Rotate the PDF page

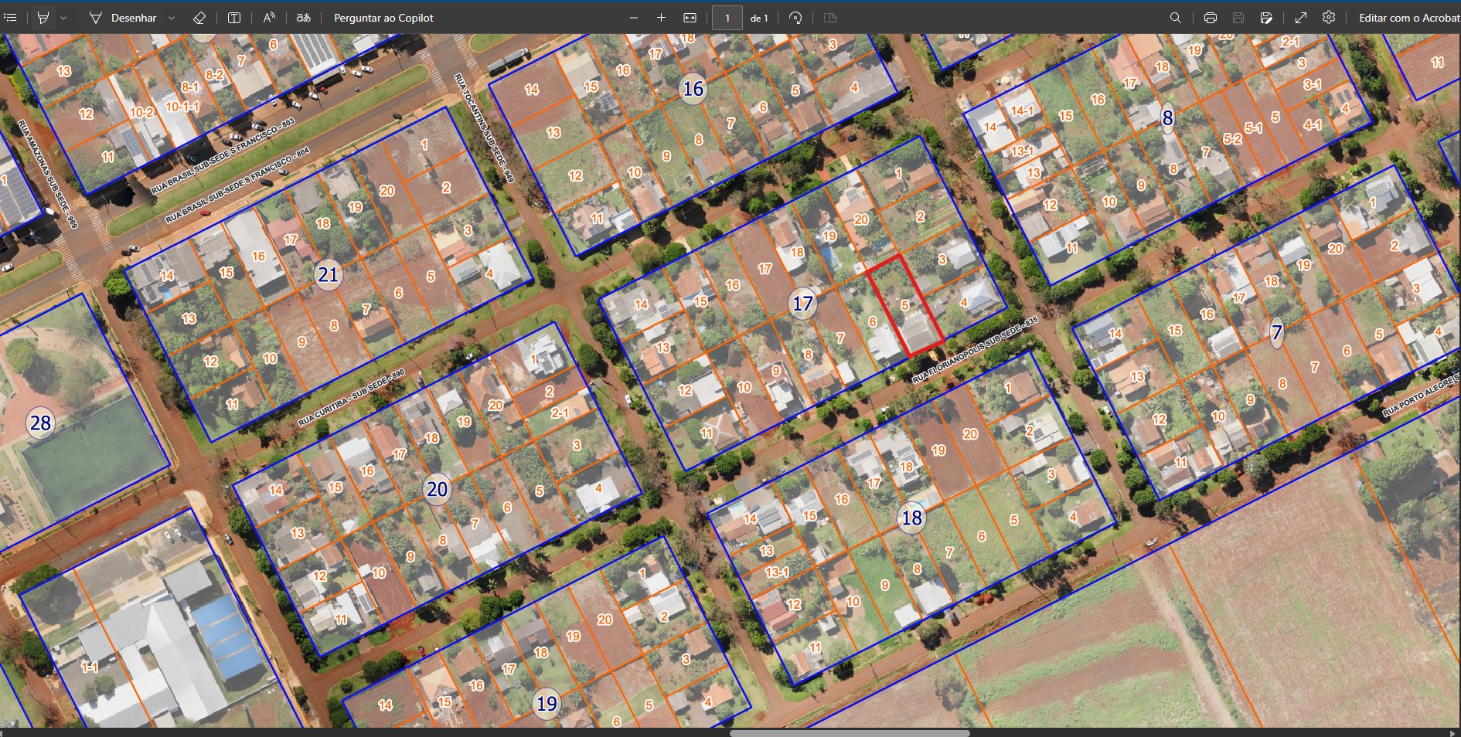pos(795,18)
